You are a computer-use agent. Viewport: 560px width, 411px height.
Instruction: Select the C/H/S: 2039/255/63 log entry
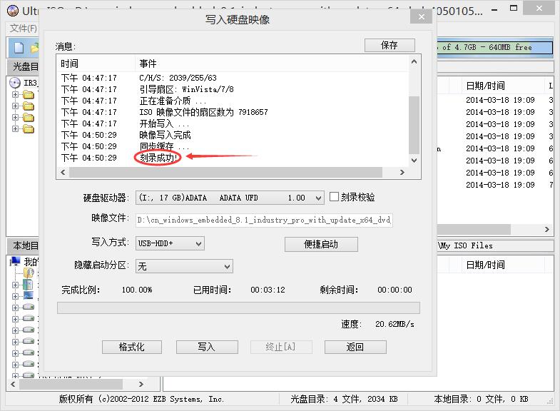pos(178,78)
